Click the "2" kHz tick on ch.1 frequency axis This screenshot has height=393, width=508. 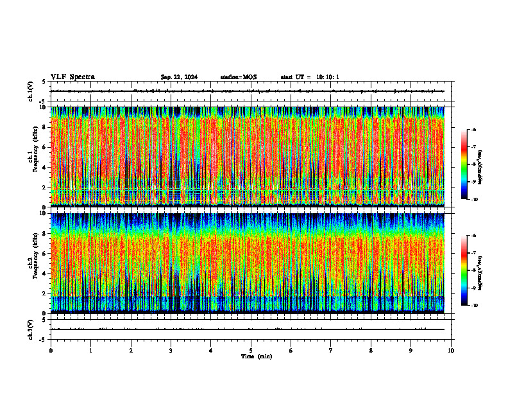pyautogui.click(x=45, y=187)
